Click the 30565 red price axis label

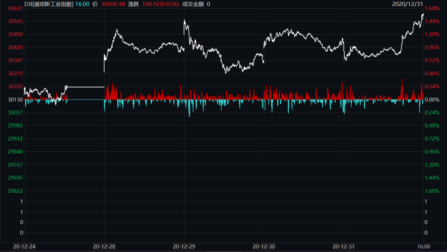16,21
